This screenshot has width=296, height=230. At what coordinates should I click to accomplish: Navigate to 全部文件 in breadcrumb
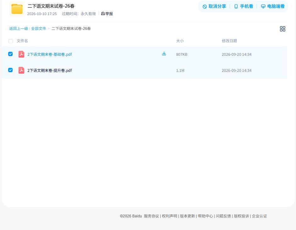tap(38, 29)
